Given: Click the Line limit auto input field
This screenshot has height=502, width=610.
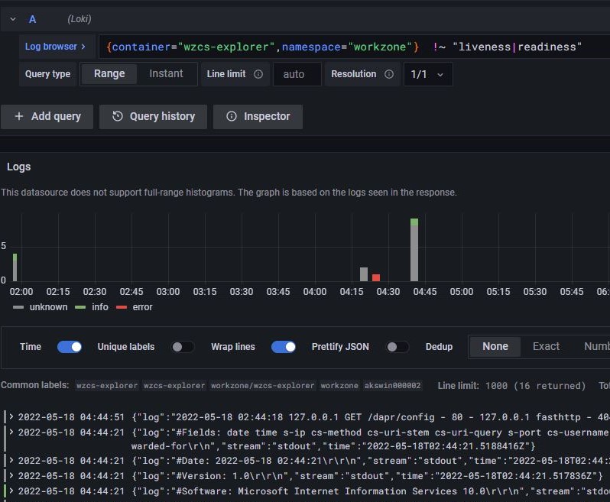Looking at the screenshot, I should [294, 74].
